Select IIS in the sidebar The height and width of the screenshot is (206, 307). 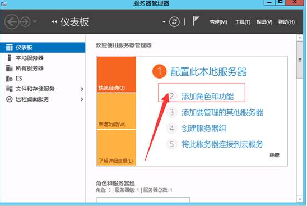click(43, 79)
